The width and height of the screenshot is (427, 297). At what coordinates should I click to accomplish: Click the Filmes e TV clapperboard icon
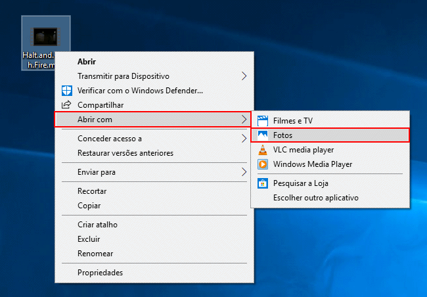(x=263, y=121)
